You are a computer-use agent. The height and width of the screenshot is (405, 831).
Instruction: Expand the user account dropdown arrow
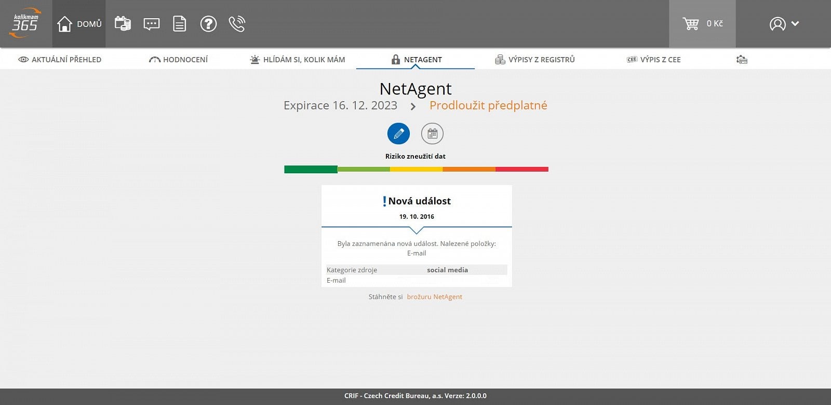pyautogui.click(x=795, y=23)
